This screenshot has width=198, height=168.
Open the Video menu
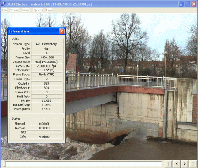[26, 10]
